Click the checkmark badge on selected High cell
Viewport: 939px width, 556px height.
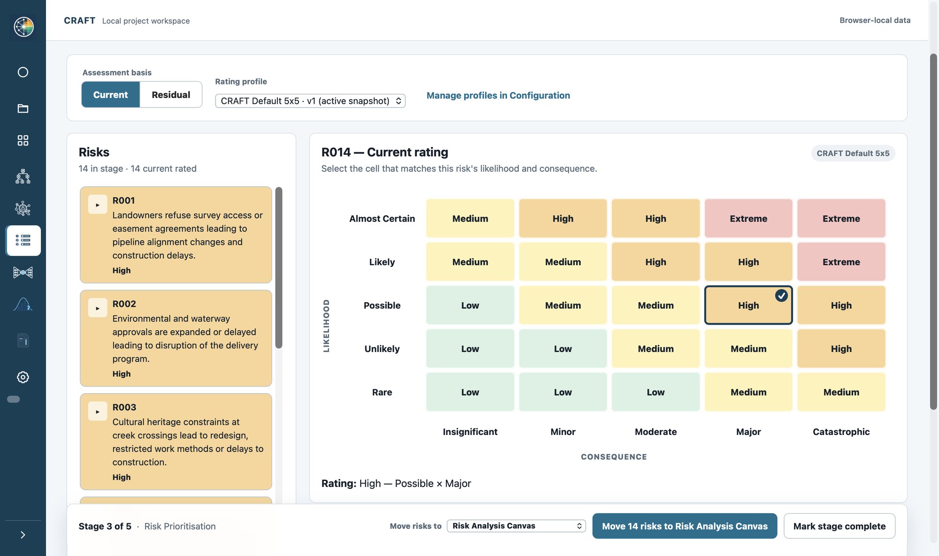781,296
